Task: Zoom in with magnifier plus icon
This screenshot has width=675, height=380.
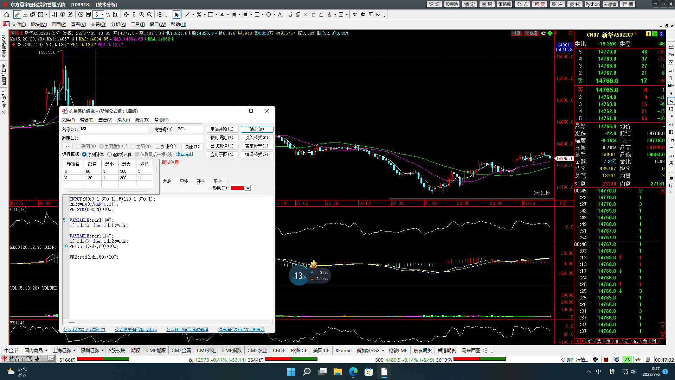Action: pos(142,14)
